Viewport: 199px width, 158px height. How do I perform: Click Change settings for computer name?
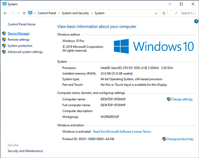181,99
